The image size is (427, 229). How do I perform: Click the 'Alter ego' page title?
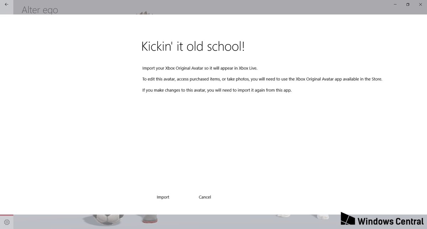(x=39, y=10)
